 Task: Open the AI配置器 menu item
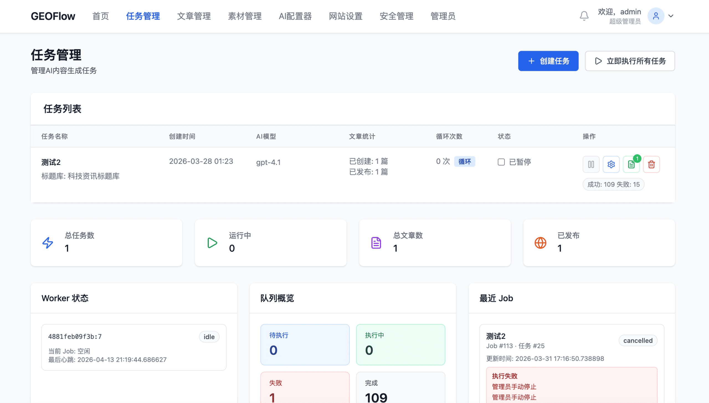pos(295,16)
